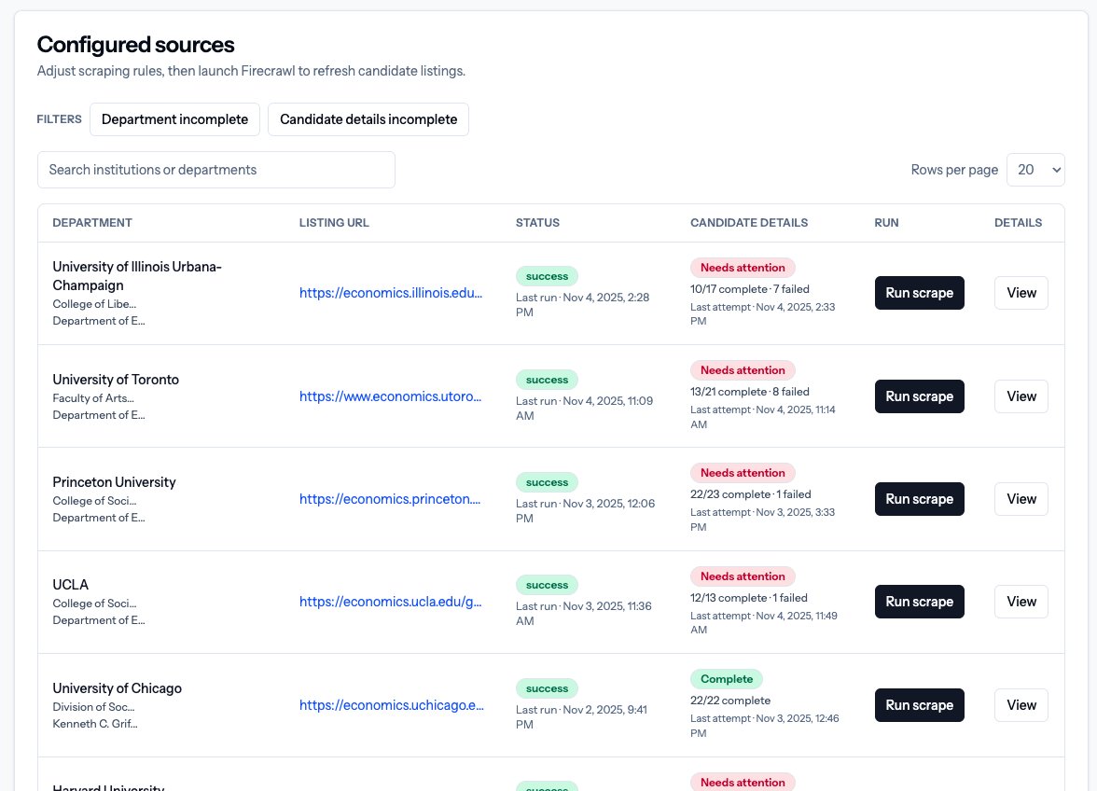Click the 10/17 complete · 7 failed text
The image size is (1097, 791).
pyautogui.click(x=750, y=289)
